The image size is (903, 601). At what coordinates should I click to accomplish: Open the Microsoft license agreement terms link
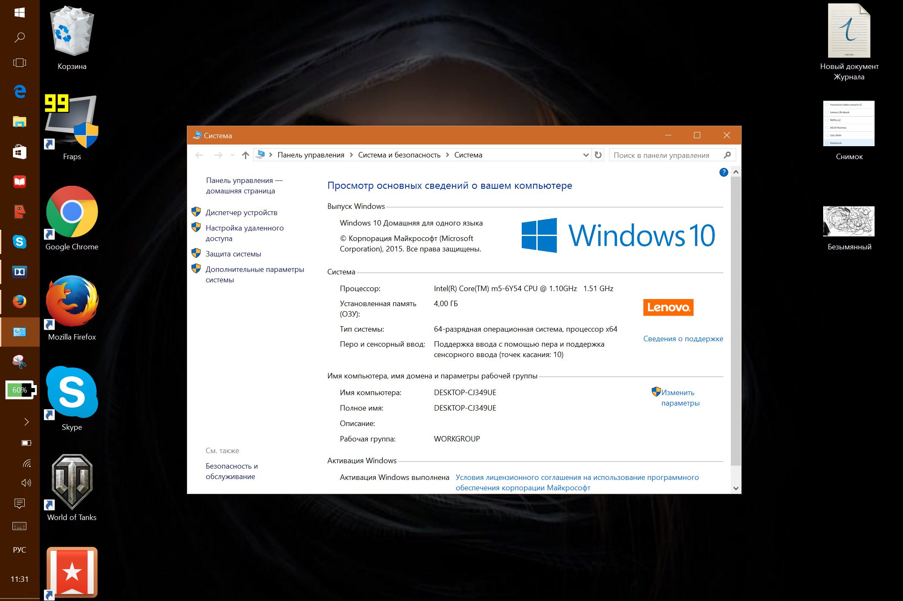point(577,482)
